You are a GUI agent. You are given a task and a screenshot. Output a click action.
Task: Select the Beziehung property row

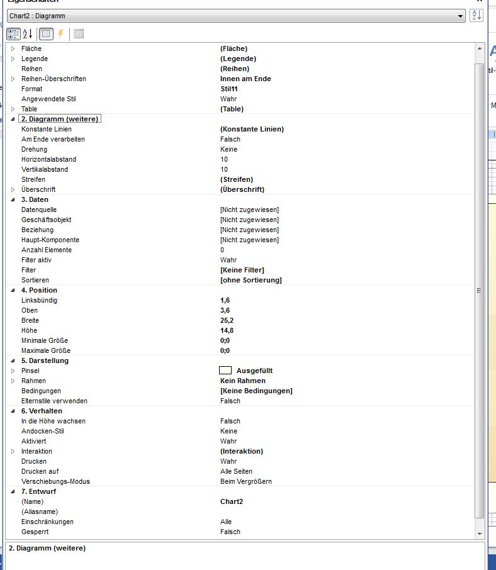point(240,230)
